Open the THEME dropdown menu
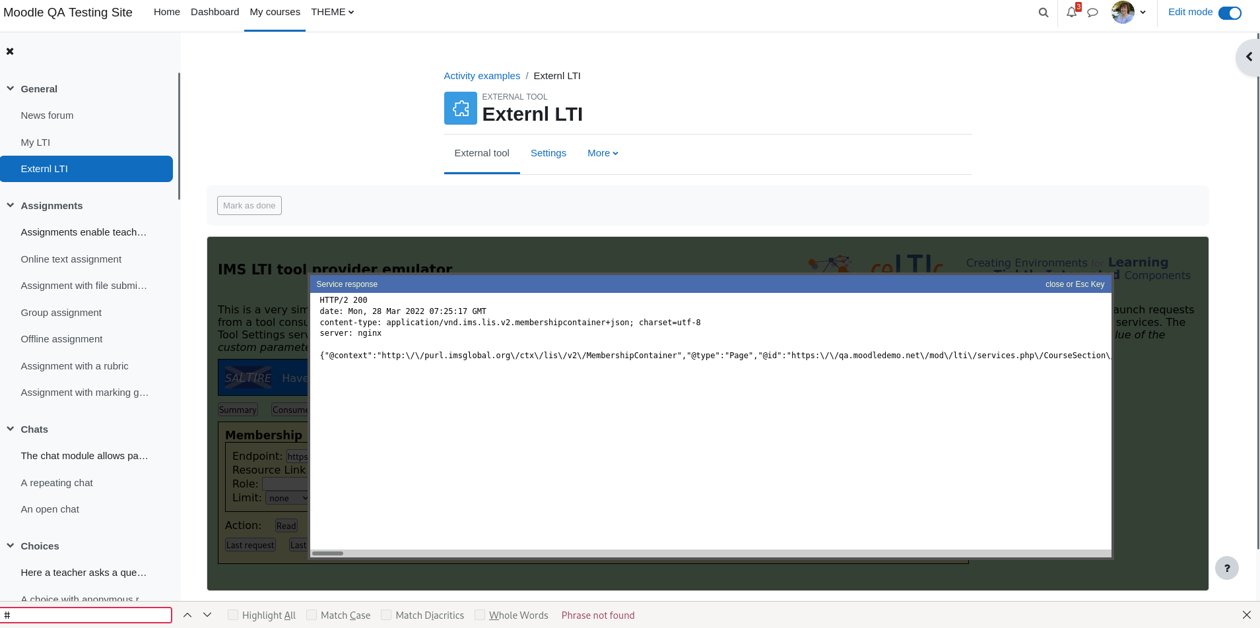The width and height of the screenshot is (1260, 628). pyautogui.click(x=333, y=12)
